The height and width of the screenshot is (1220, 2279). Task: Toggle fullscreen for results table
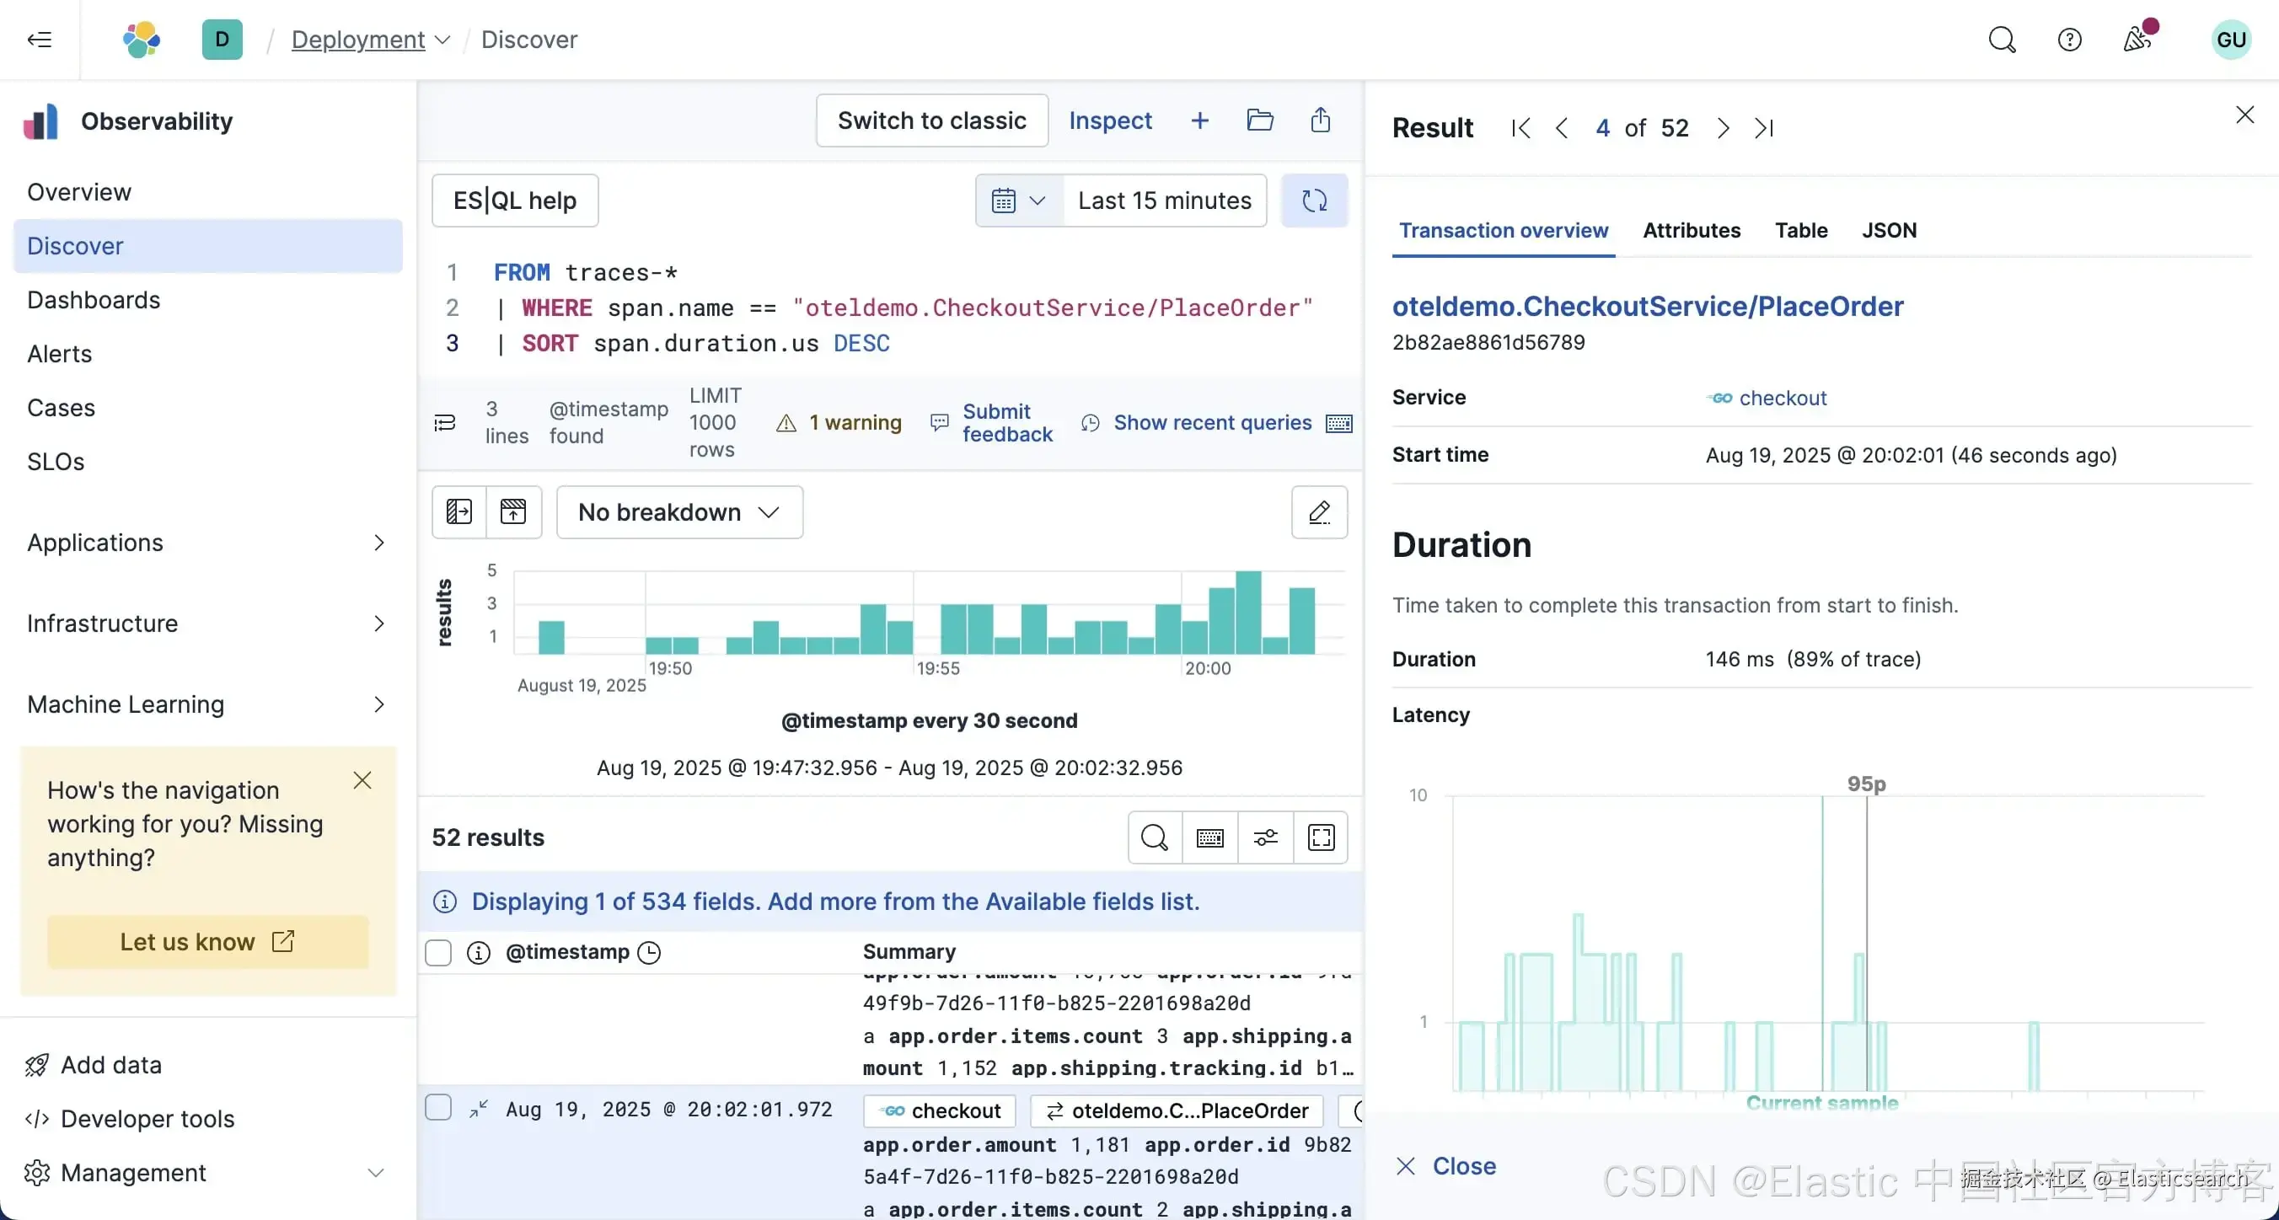[1320, 837]
